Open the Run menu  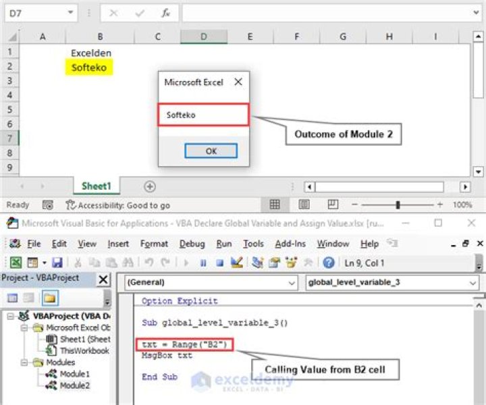[224, 244]
